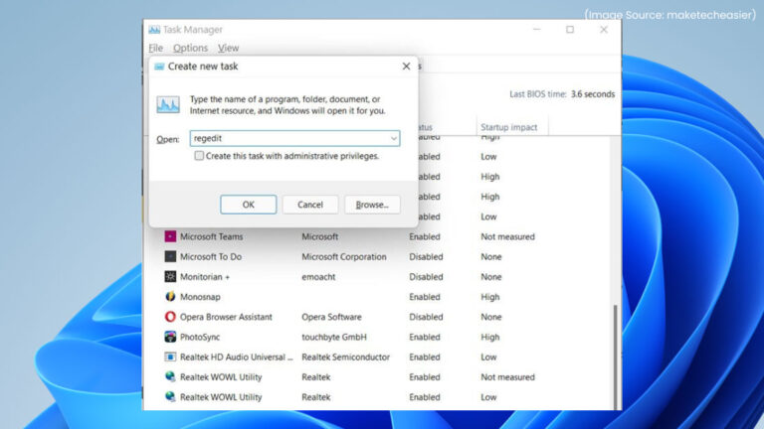This screenshot has height=429, width=764.
Task: Click the Task Manager vertical scrollbar thumb
Action: pyautogui.click(x=615, y=357)
